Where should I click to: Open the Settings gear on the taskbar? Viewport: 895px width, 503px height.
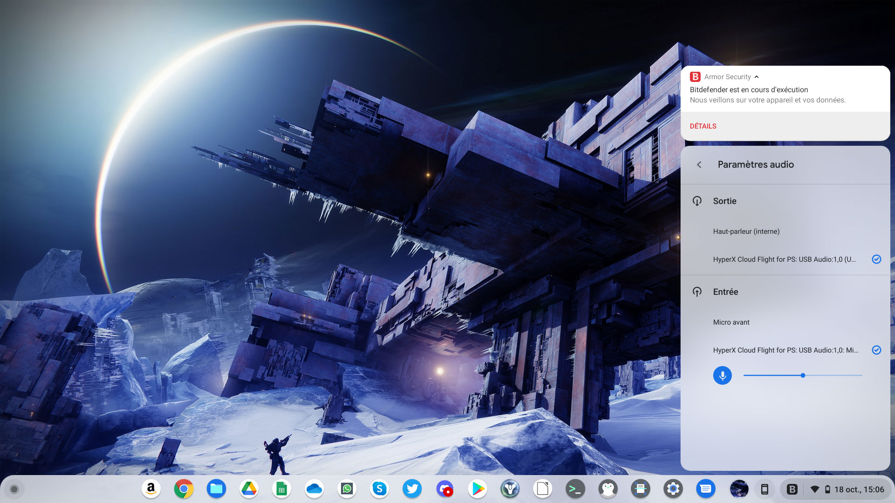tap(673, 489)
